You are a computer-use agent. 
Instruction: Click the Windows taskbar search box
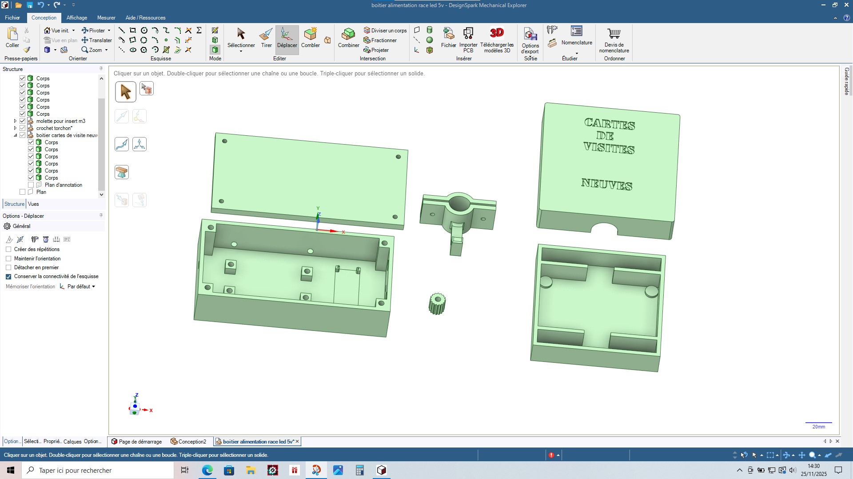tap(98, 470)
